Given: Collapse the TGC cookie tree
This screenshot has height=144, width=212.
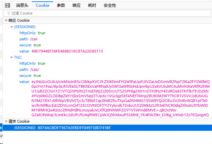Looking at the screenshot, I should (x=12, y=58).
